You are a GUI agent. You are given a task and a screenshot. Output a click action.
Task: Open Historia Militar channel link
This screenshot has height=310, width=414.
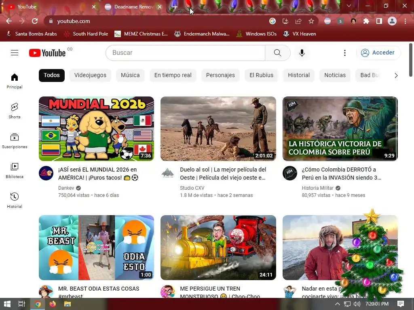point(318,188)
